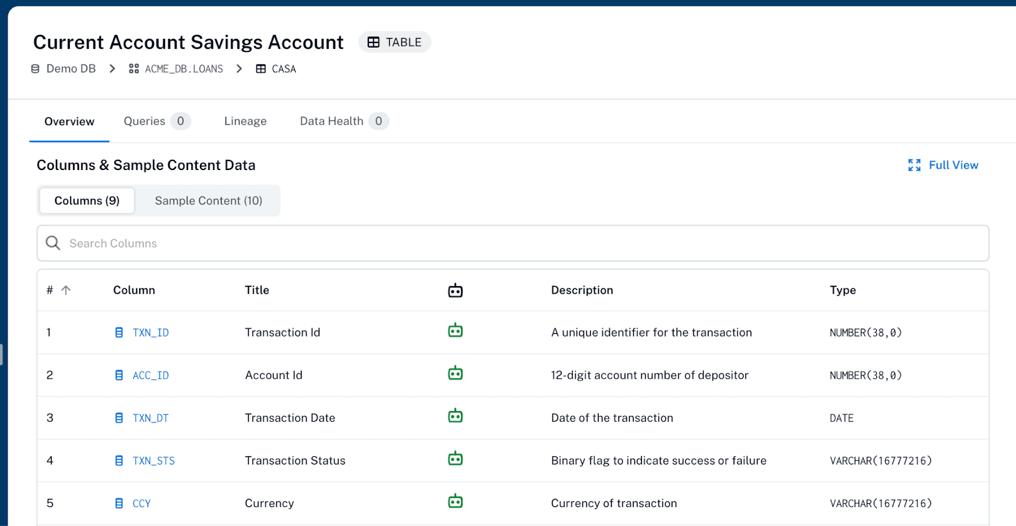Image resolution: width=1016 pixels, height=526 pixels.
Task: Click the 'Account Id' title cell
Action: pos(274,375)
